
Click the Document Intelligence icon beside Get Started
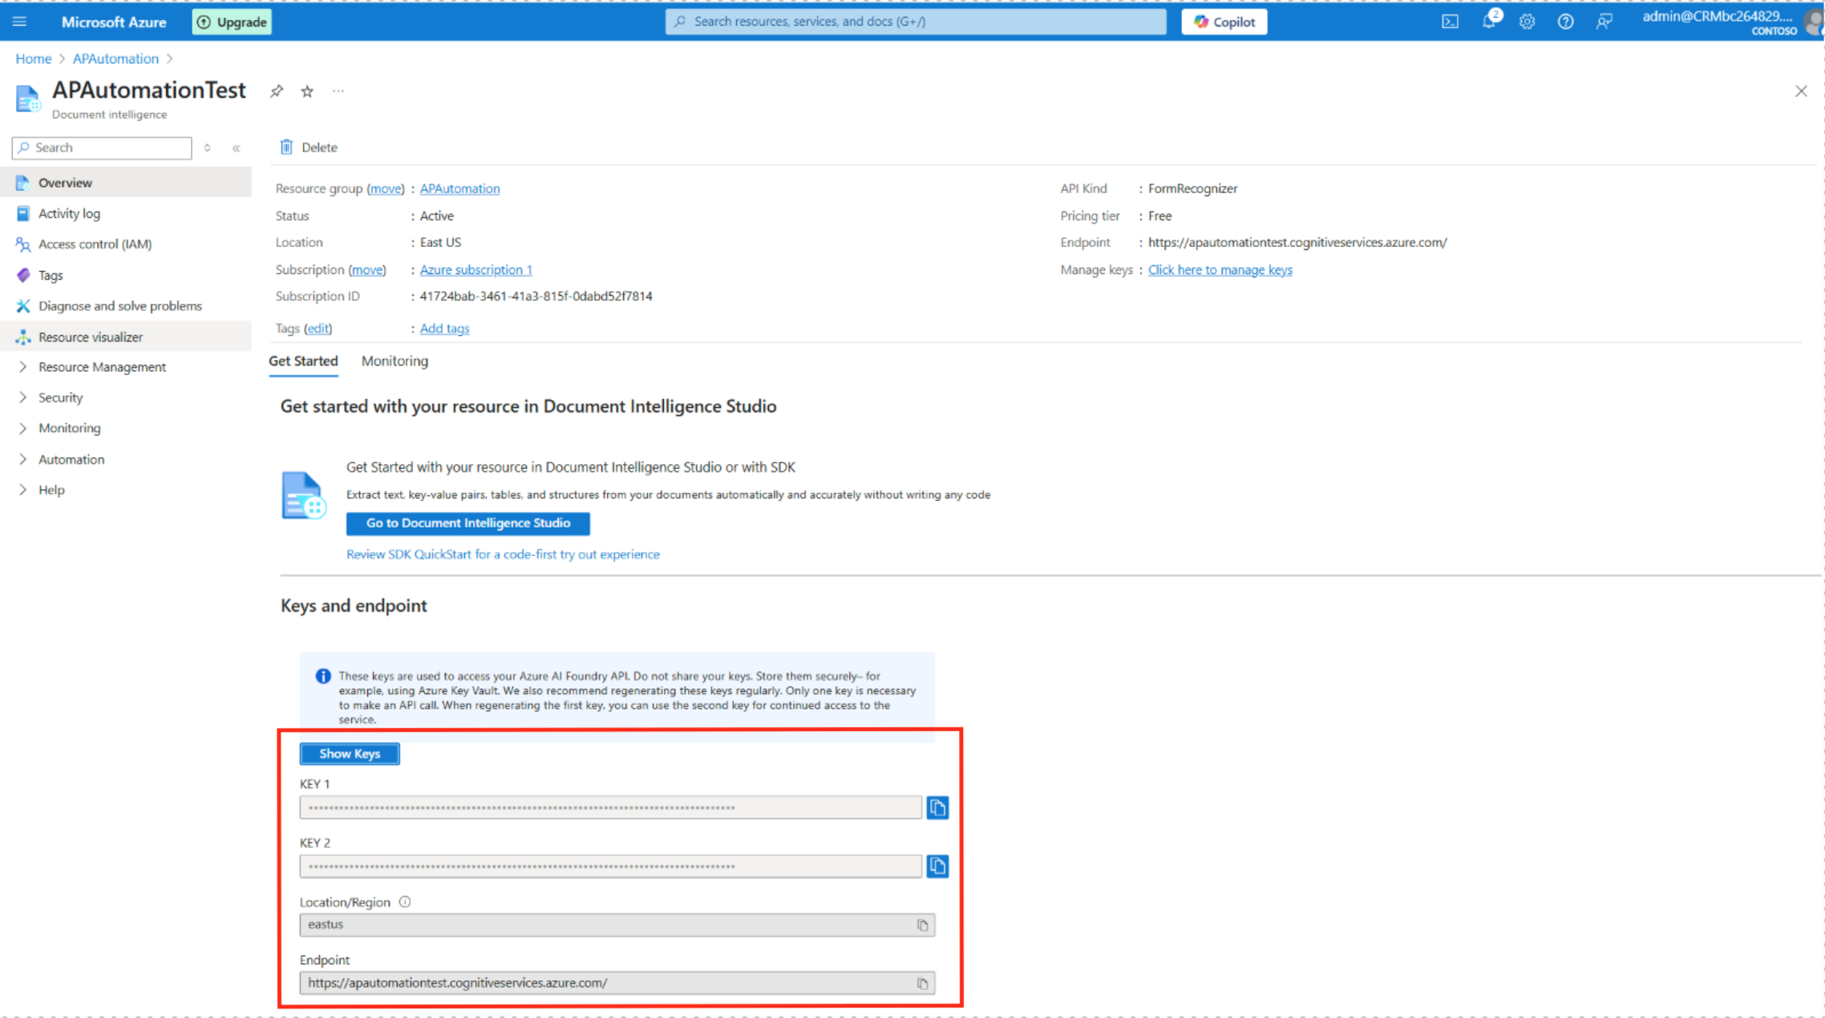point(303,495)
